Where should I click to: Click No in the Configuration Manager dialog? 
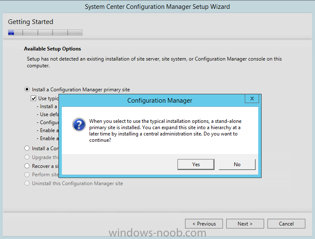237,165
